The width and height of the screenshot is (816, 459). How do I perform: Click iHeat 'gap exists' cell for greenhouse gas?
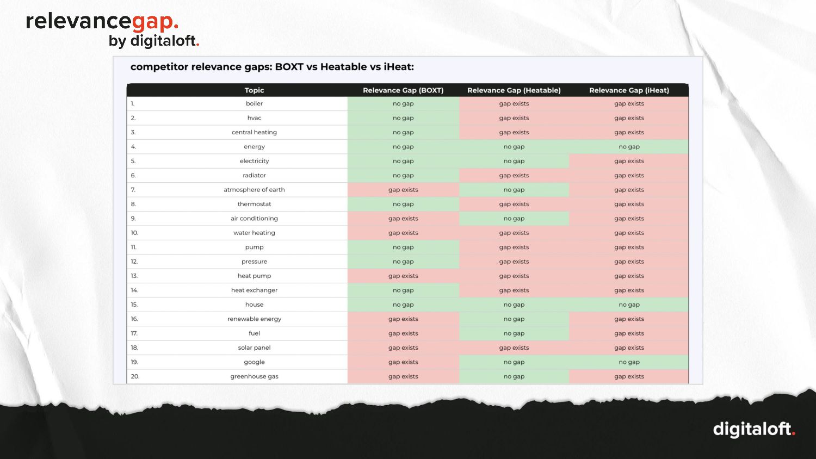click(629, 376)
